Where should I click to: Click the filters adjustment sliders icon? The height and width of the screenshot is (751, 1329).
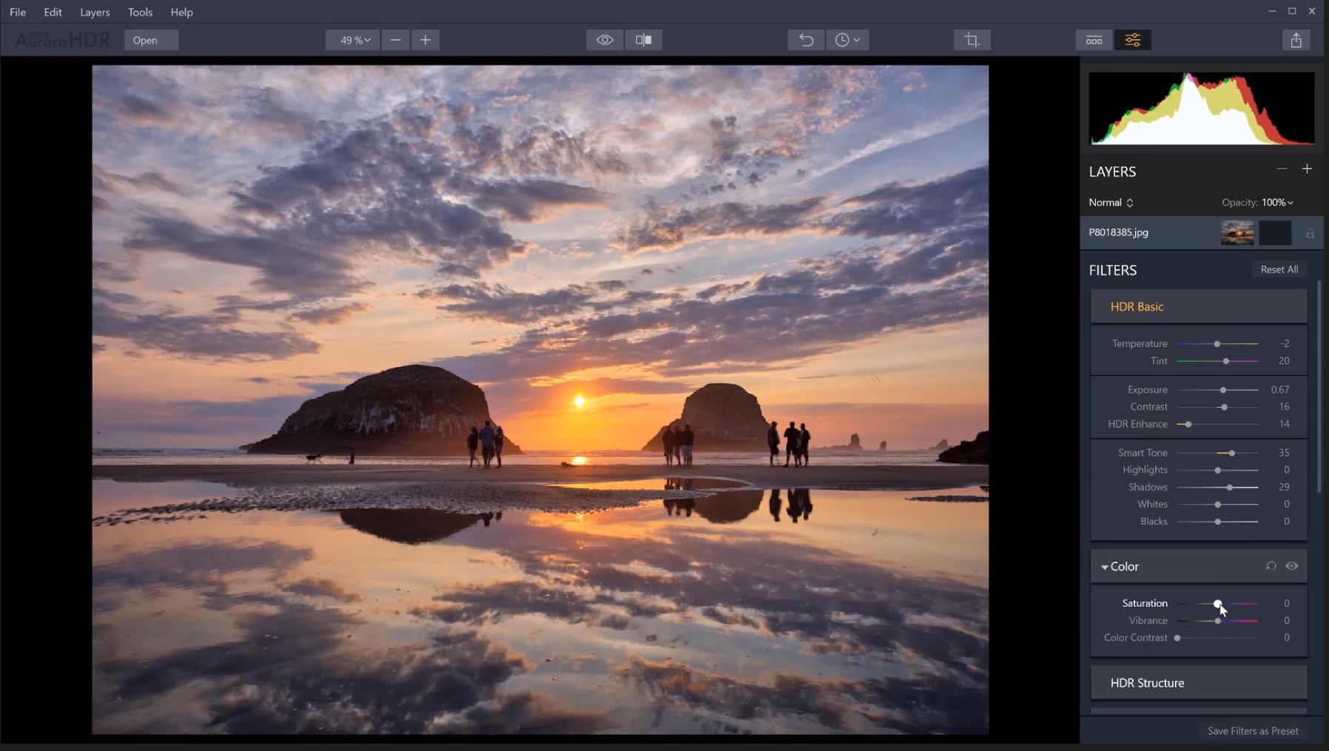(x=1134, y=40)
